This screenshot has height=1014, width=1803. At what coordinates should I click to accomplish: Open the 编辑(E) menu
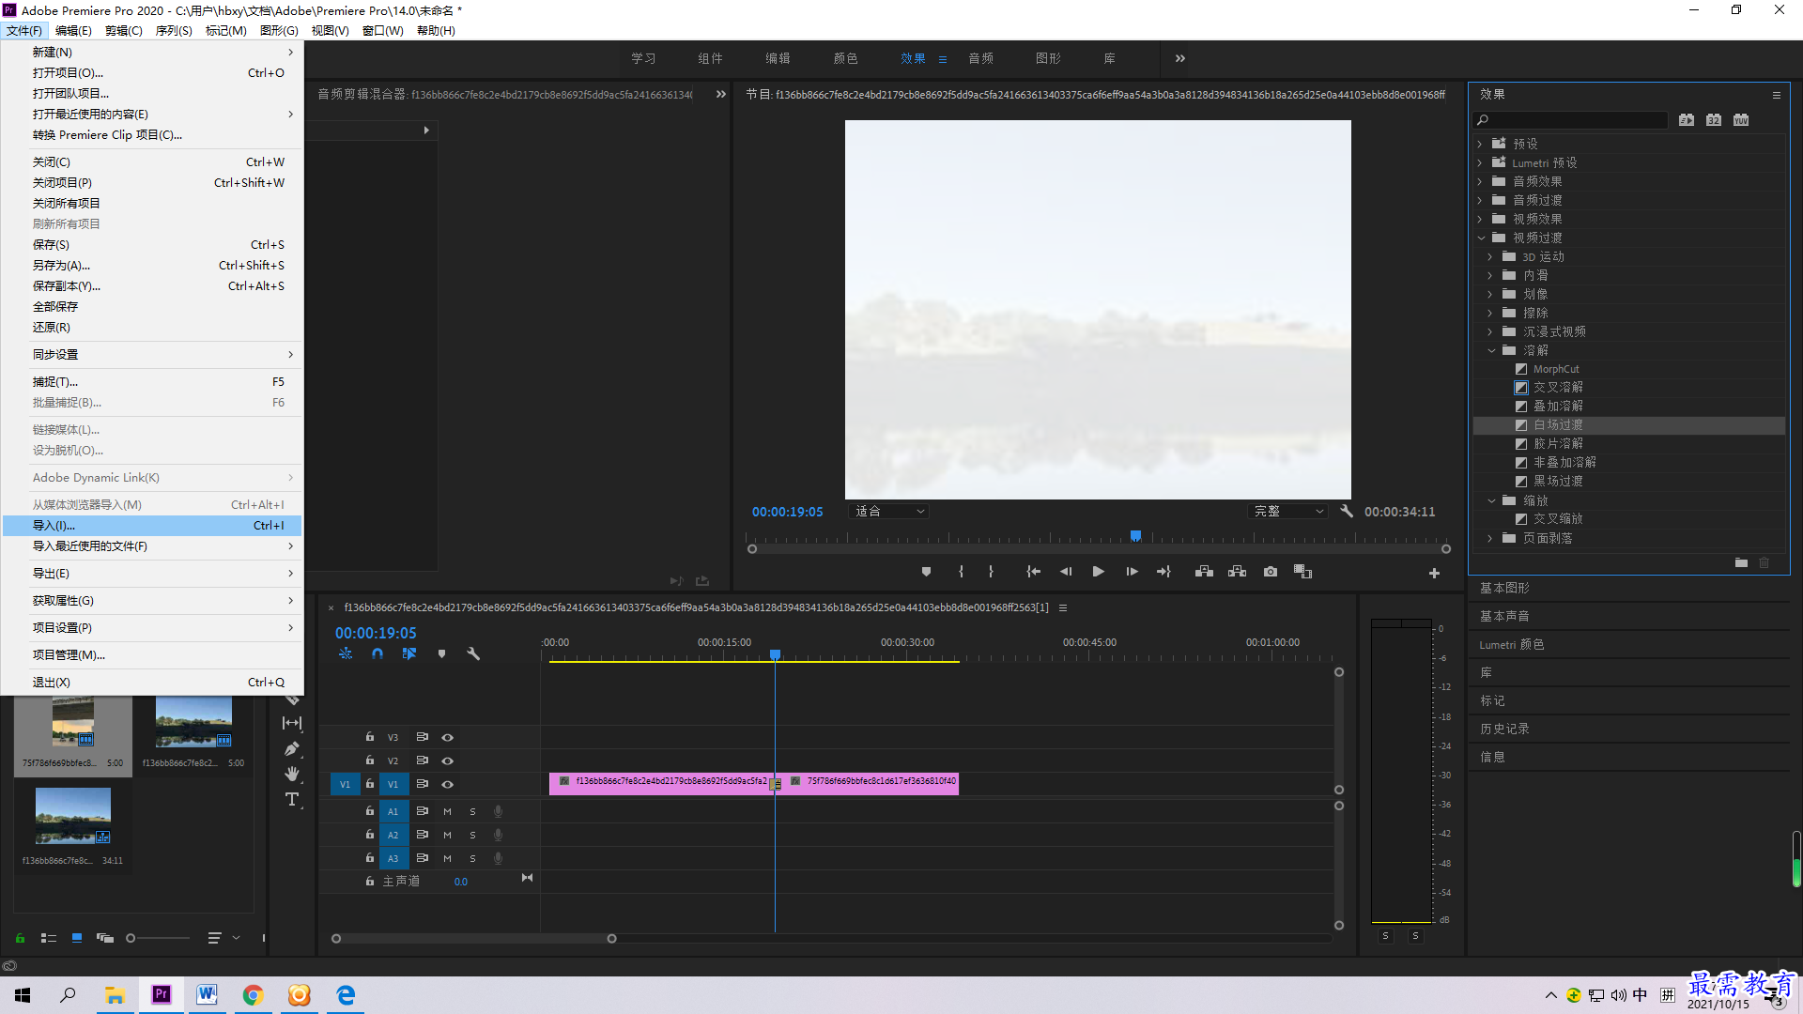coord(73,31)
